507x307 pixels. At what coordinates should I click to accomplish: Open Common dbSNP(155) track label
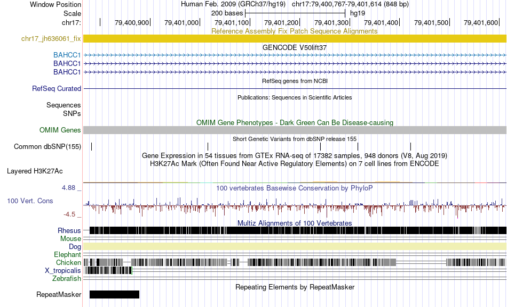47,146
